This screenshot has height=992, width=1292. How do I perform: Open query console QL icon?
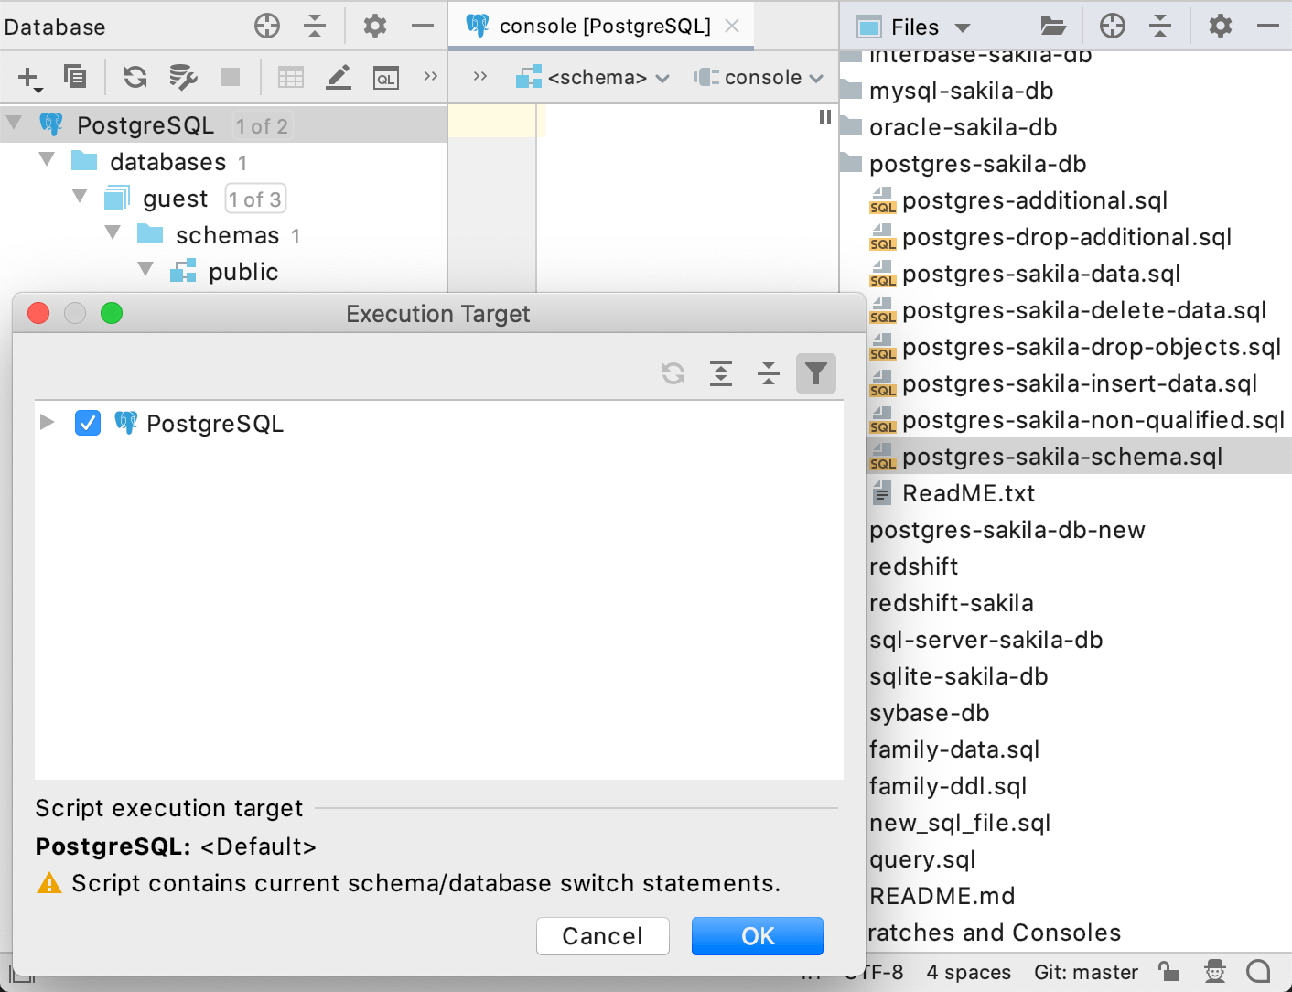click(386, 78)
